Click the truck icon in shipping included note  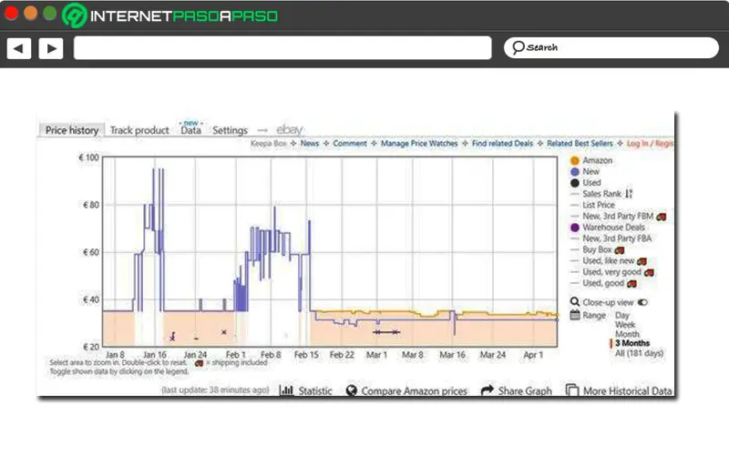(199, 363)
